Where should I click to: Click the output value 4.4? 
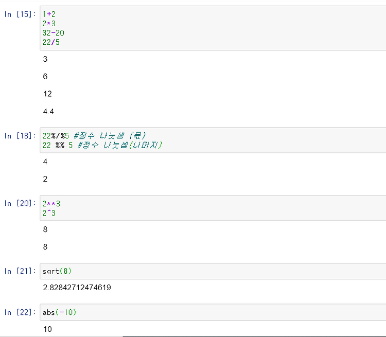click(x=48, y=112)
